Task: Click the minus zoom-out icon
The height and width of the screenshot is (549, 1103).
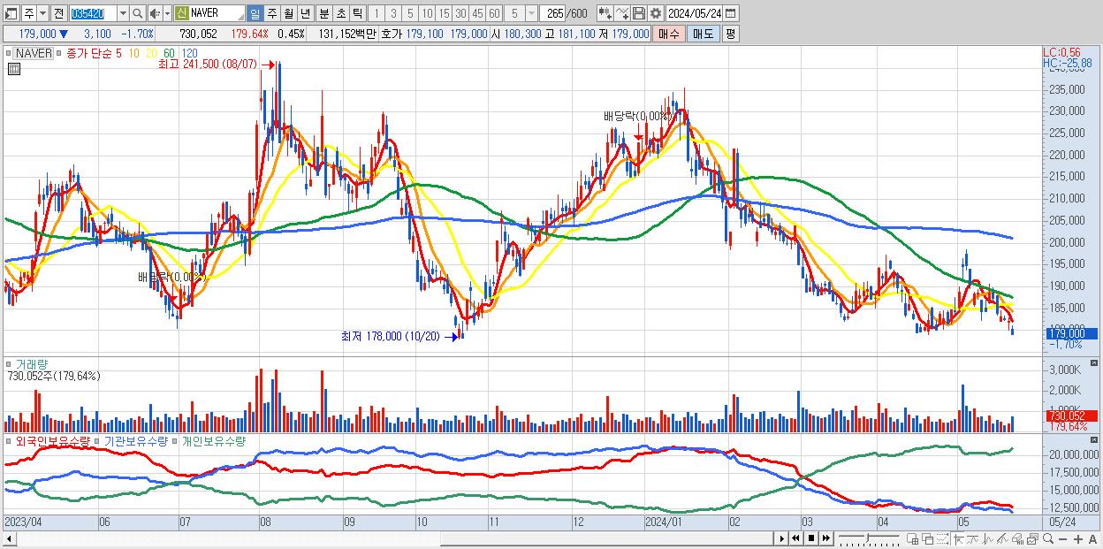Action: (x=1062, y=539)
